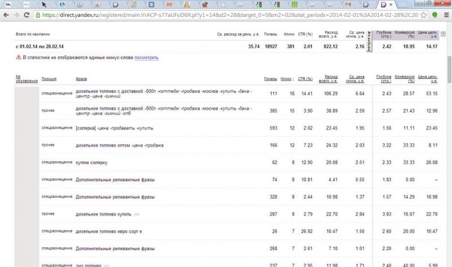Click the depth value 3.83

[386, 214]
